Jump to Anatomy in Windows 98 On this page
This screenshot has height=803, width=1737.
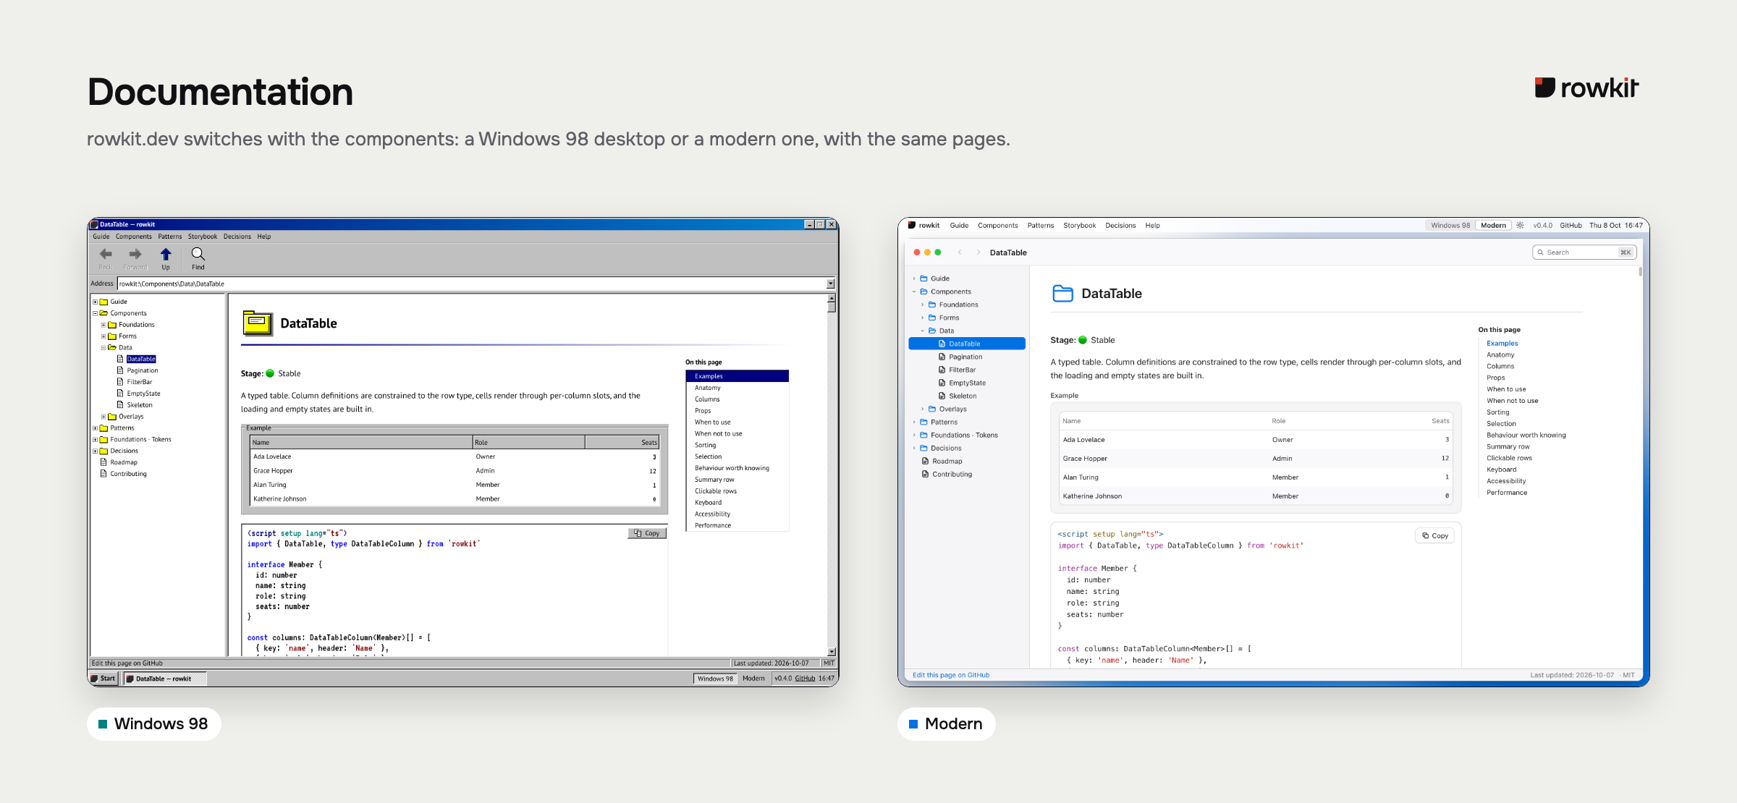tap(707, 388)
